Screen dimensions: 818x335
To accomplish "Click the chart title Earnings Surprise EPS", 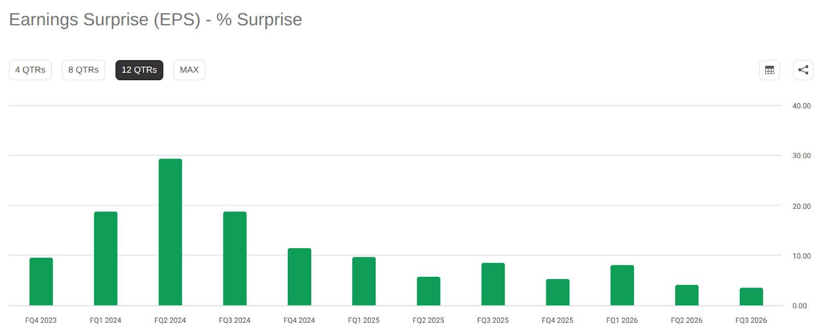I will (x=155, y=19).
